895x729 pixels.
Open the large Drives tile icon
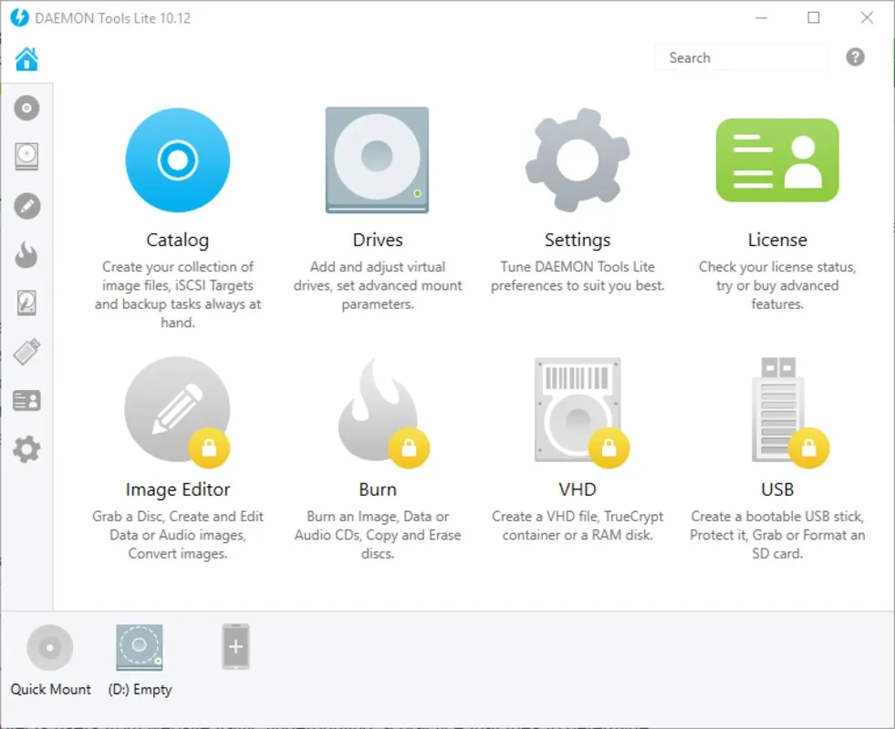click(378, 160)
